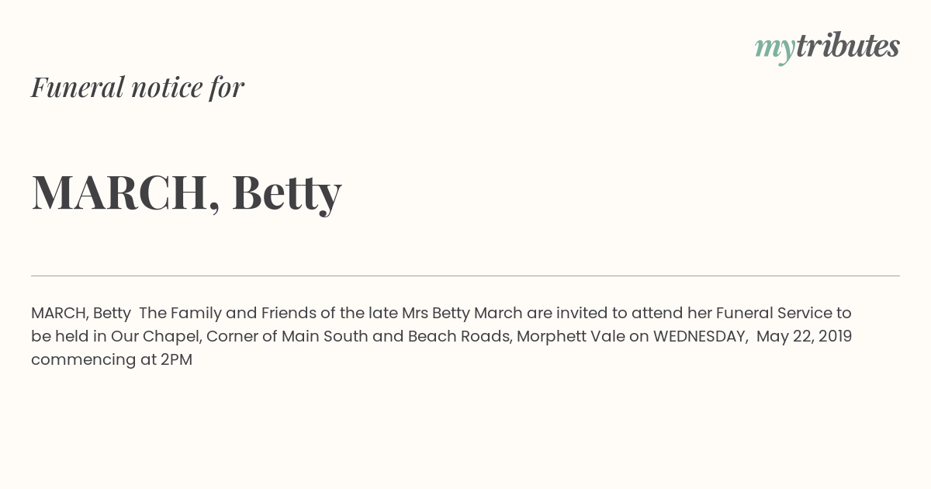Click the "2PM" start time
This screenshot has width=931, height=489.
point(176,359)
